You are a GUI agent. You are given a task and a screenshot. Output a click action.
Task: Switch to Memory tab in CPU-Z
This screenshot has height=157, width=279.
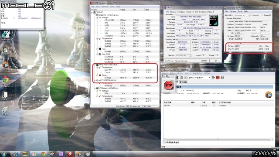coord(190,12)
